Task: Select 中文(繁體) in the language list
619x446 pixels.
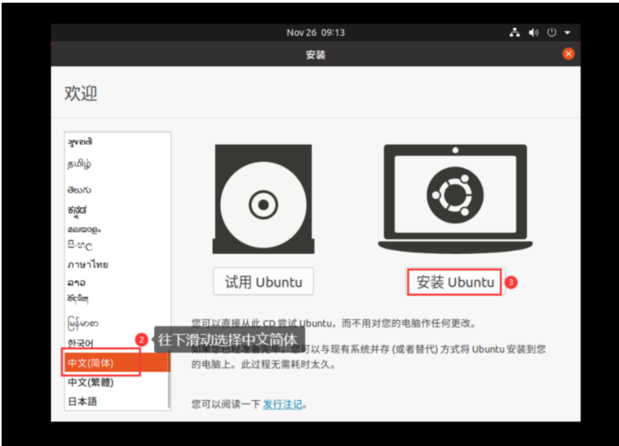Action: point(117,382)
